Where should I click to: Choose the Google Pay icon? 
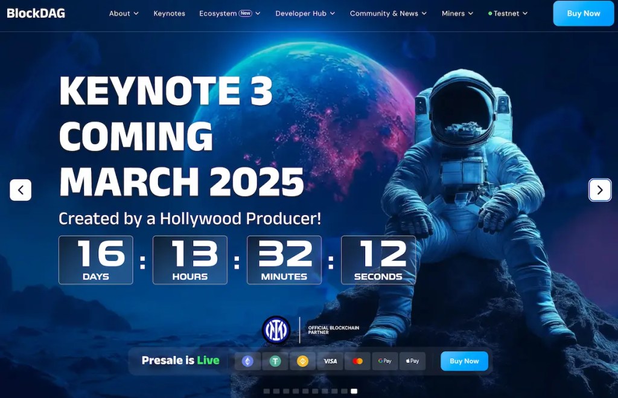(385, 361)
